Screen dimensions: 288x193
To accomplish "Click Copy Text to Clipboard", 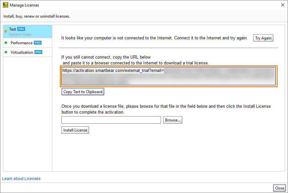I will [83, 91].
